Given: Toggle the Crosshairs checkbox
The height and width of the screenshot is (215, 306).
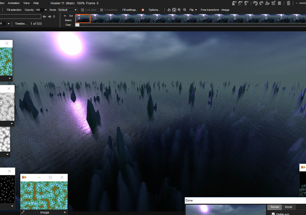Looking at the screenshot, I should tap(101, 10).
